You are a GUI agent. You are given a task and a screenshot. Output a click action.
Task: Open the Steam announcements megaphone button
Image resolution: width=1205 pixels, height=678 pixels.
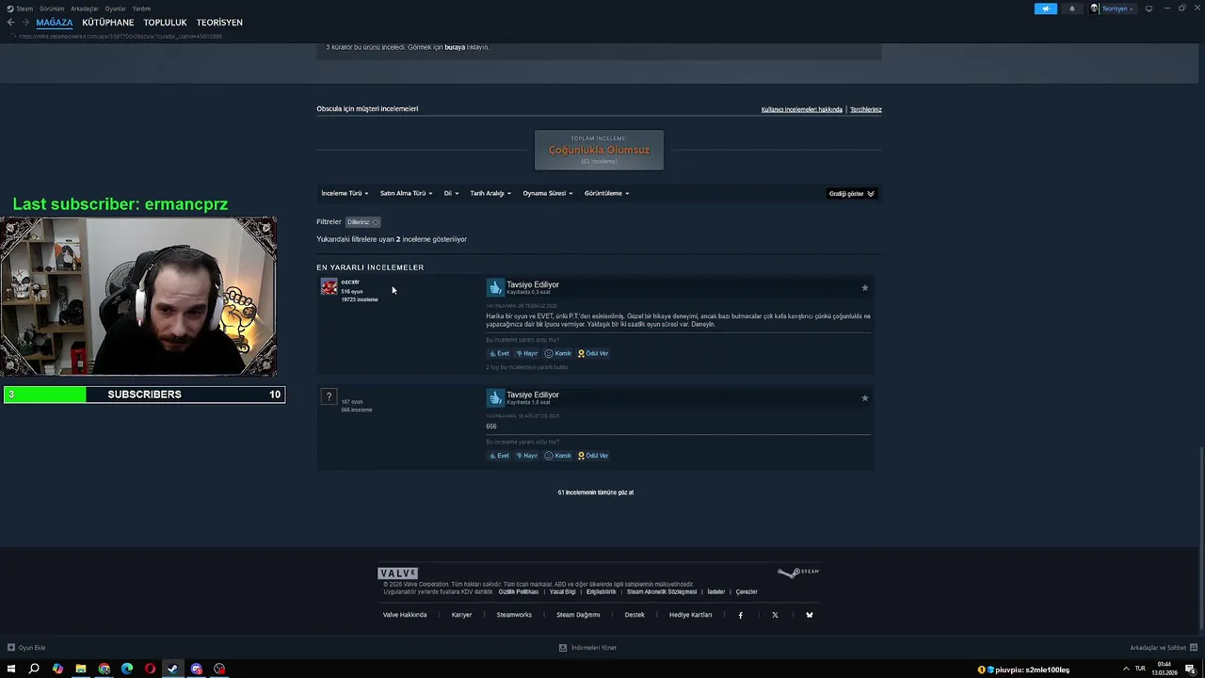click(1046, 8)
